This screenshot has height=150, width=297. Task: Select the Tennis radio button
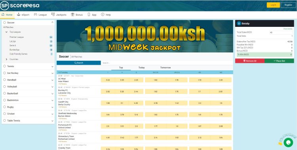coord(4,66)
